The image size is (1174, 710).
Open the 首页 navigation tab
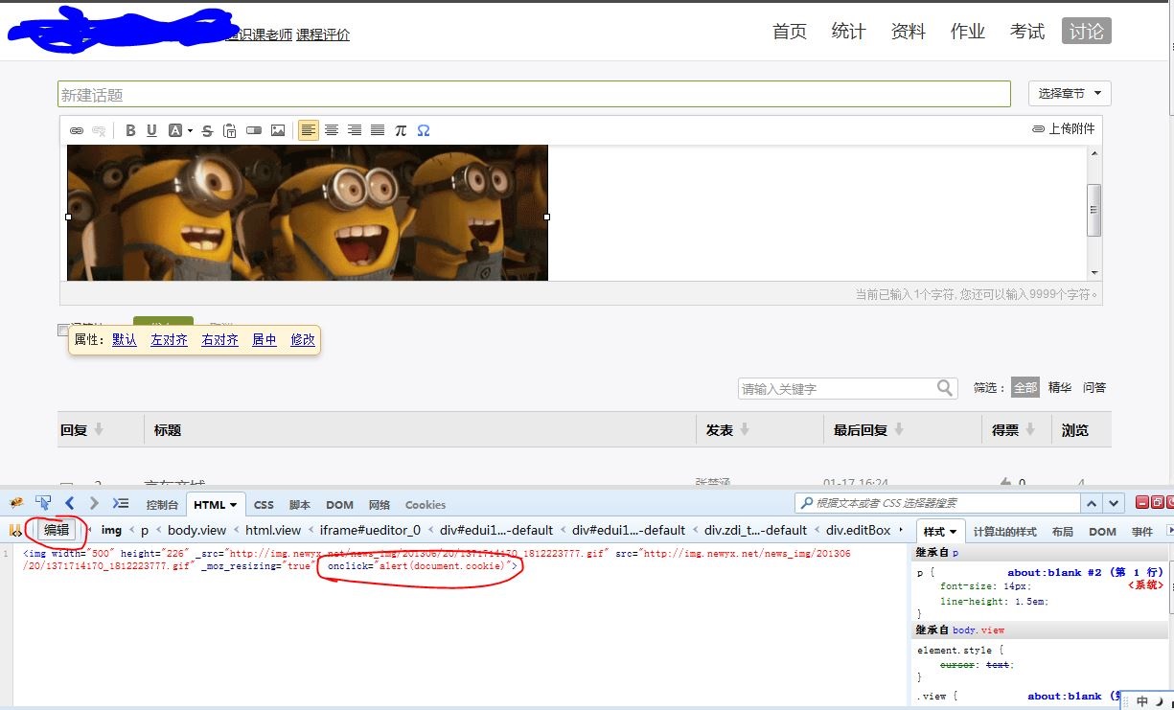[x=790, y=32]
